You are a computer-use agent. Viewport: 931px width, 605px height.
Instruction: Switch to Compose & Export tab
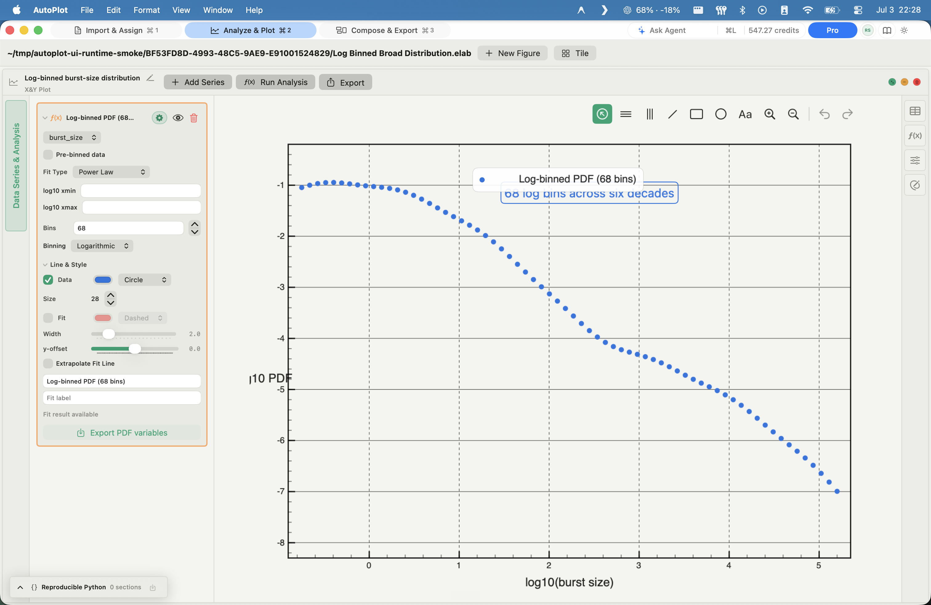tap(385, 30)
